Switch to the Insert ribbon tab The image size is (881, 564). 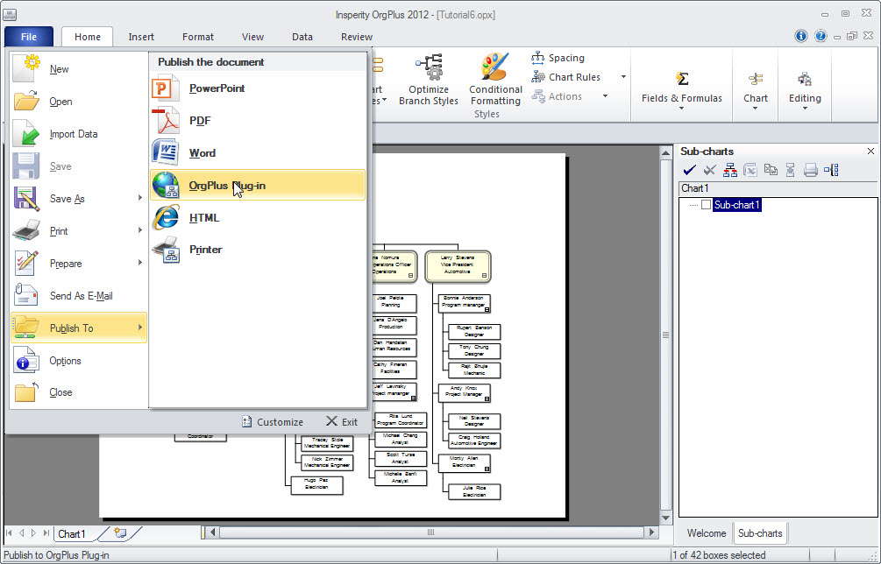click(141, 37)
